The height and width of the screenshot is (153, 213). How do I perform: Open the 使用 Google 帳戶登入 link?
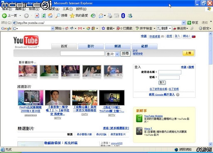coord(162,95)
